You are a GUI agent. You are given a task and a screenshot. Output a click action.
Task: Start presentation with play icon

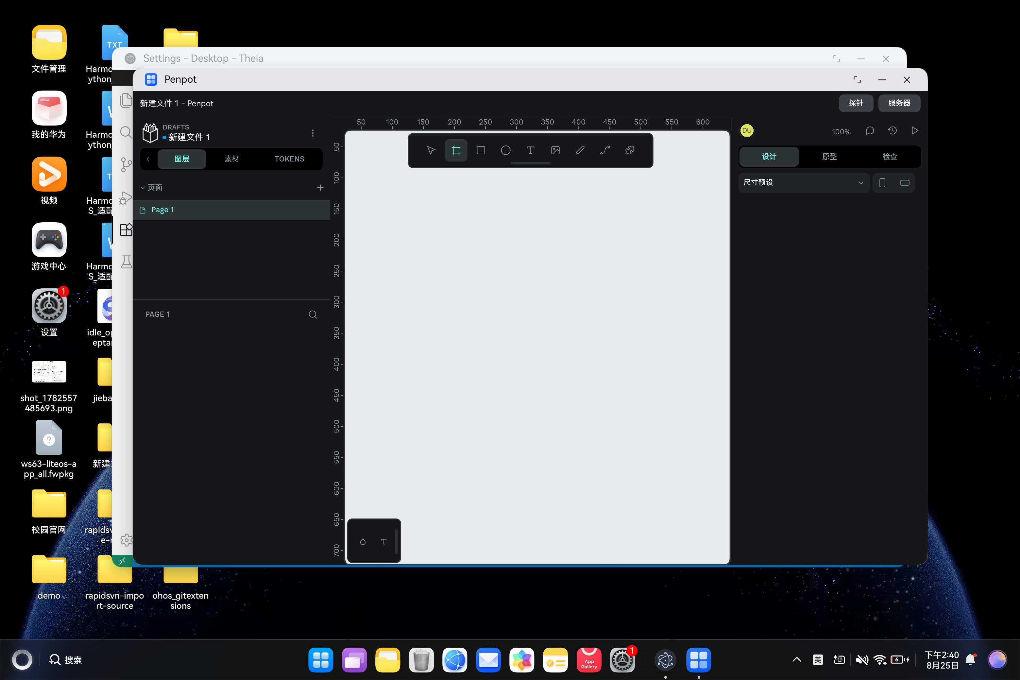915,131
